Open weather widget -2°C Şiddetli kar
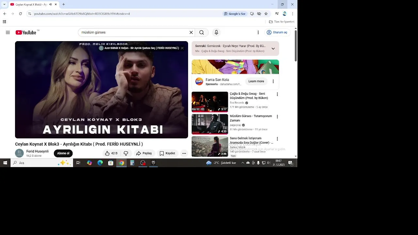Viewport: 418px width, 235px height. click(221, 163)
